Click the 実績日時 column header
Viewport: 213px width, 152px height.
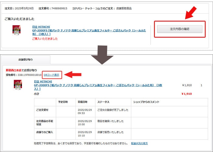tap(82, 102)
